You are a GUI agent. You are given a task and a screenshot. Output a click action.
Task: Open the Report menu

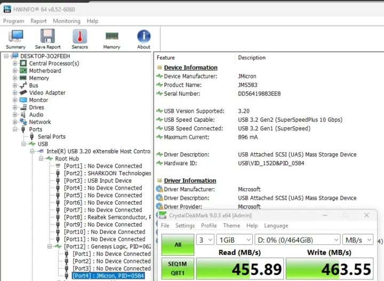[x=38, y=21]
